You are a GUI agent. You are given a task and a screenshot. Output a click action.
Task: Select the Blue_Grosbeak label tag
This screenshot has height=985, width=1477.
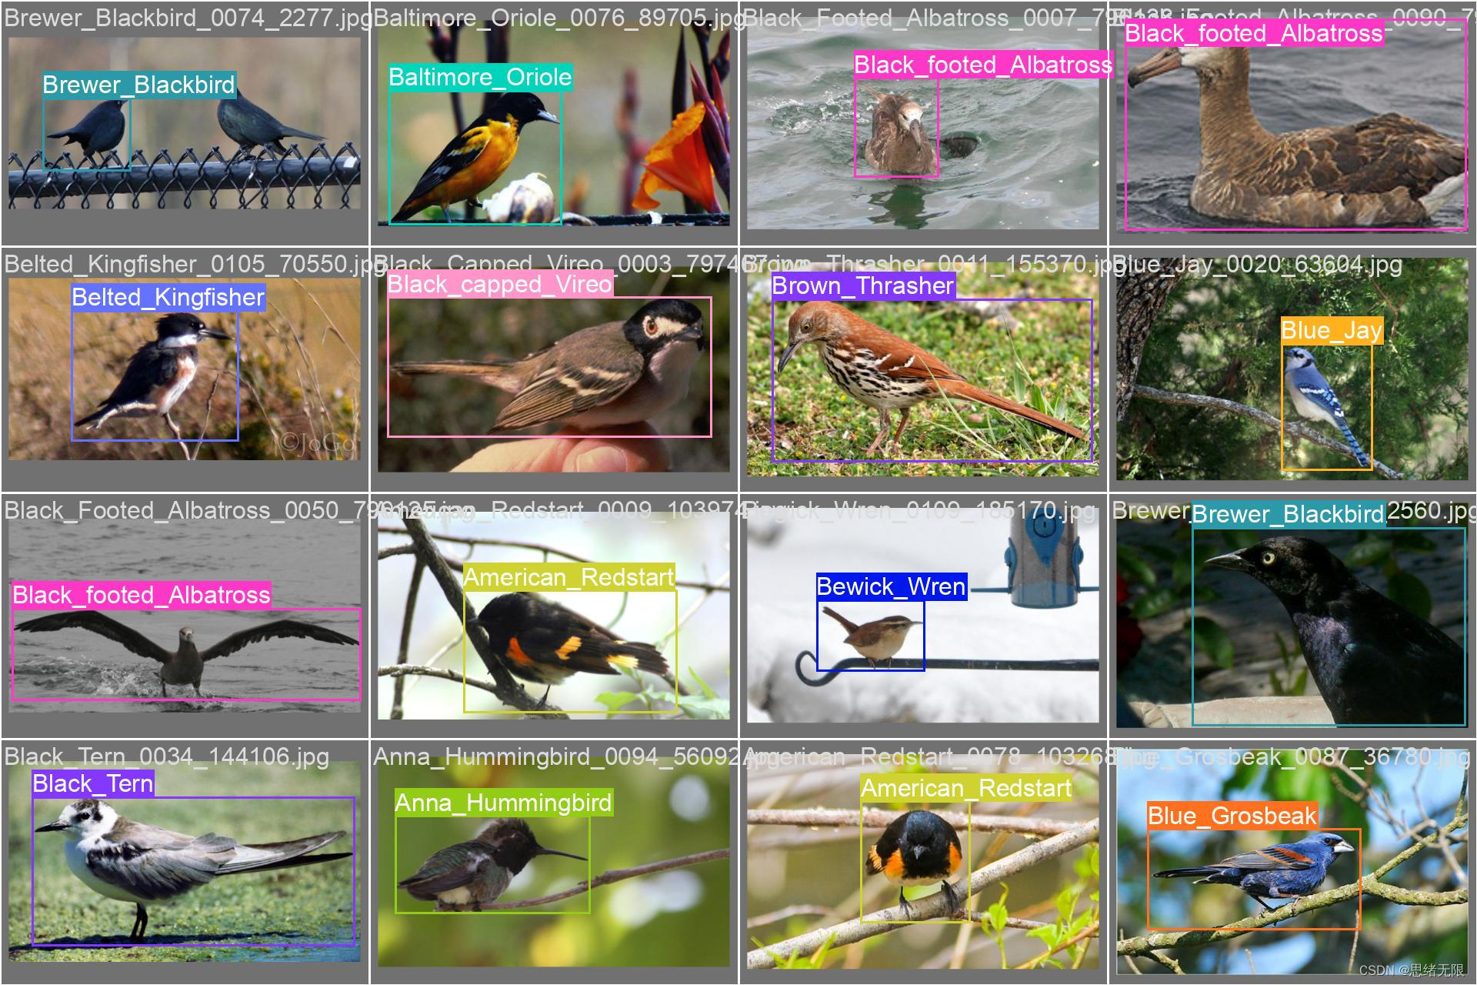click(x=1232, y=816)
